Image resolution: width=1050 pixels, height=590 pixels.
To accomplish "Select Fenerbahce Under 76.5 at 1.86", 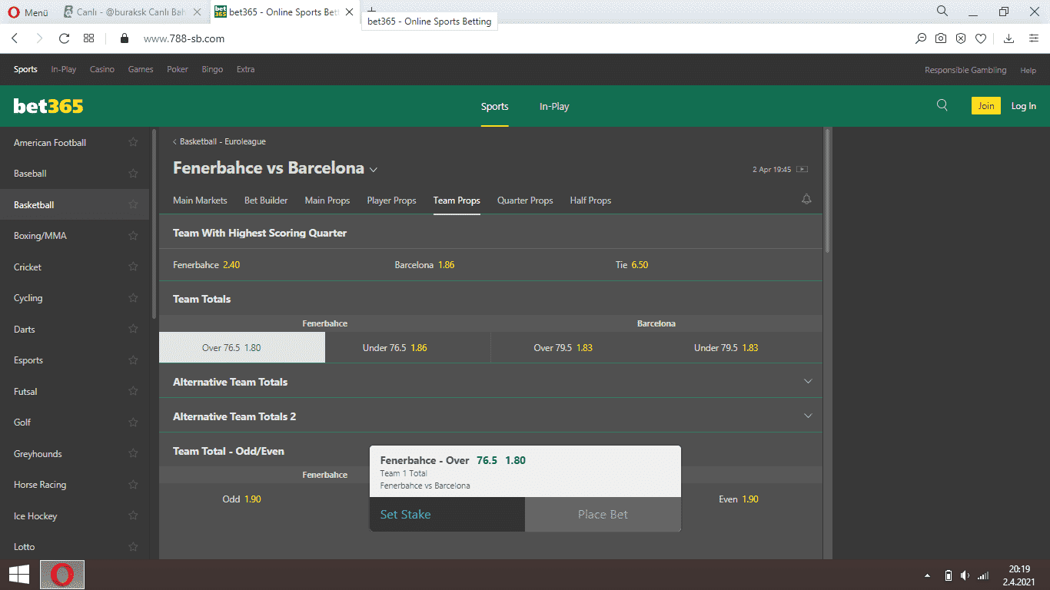I will point(407,347).
